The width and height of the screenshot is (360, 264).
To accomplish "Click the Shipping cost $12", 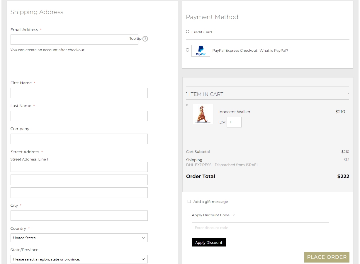I will [x=347, y=160].
